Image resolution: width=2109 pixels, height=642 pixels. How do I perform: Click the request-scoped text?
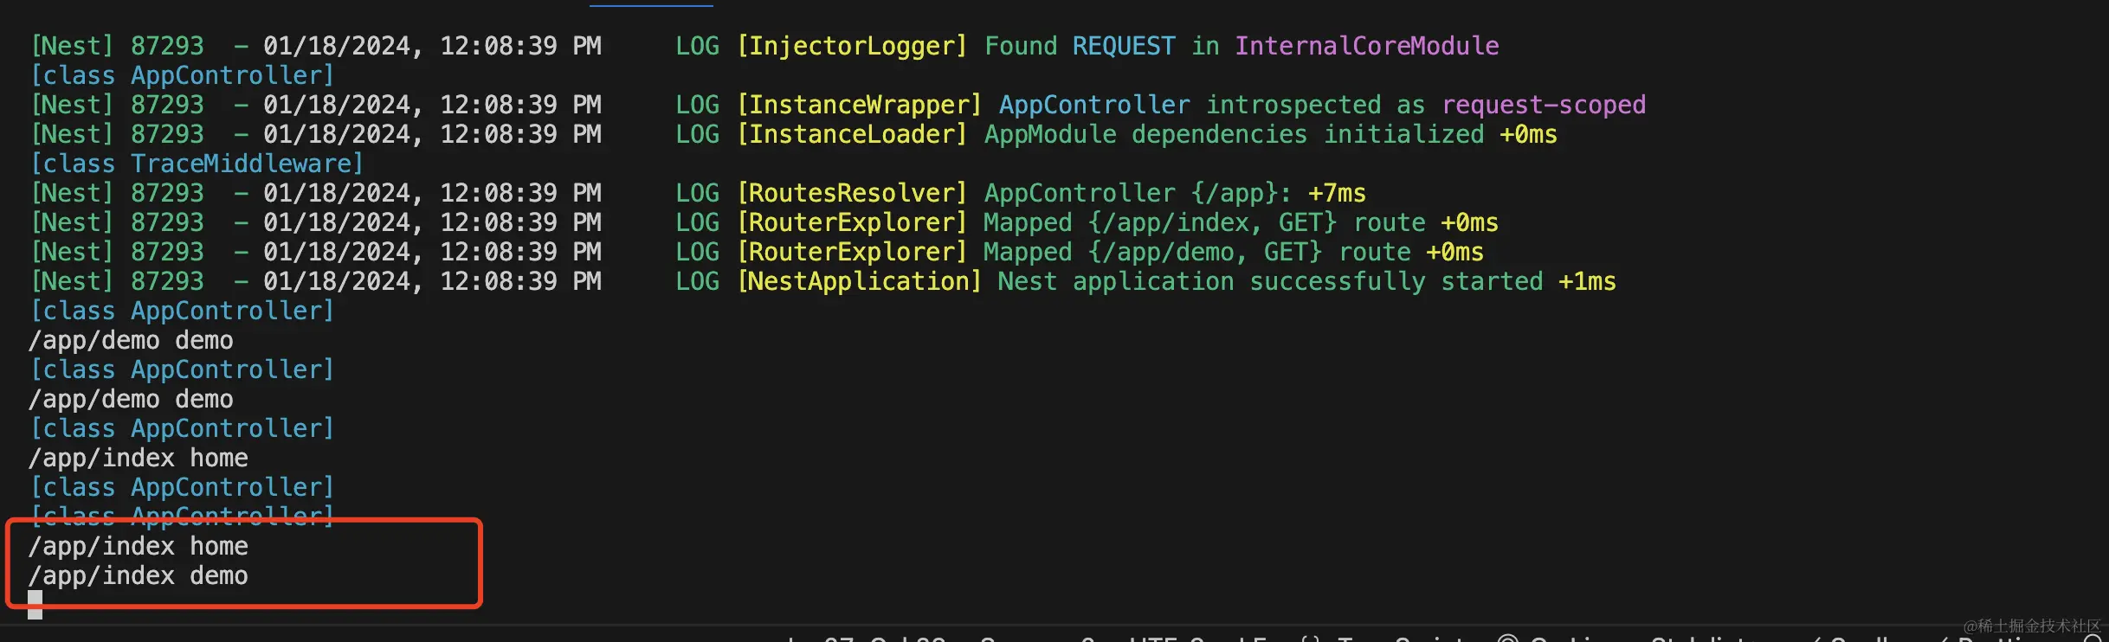click(1543, 105)
